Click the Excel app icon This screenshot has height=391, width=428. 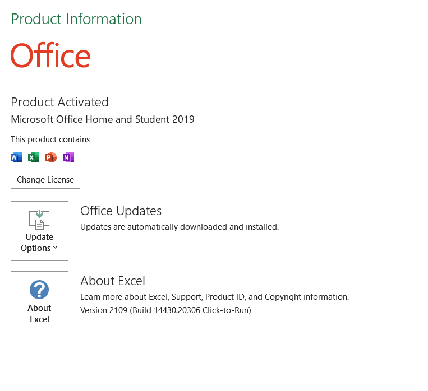click(x=33, y=157)
